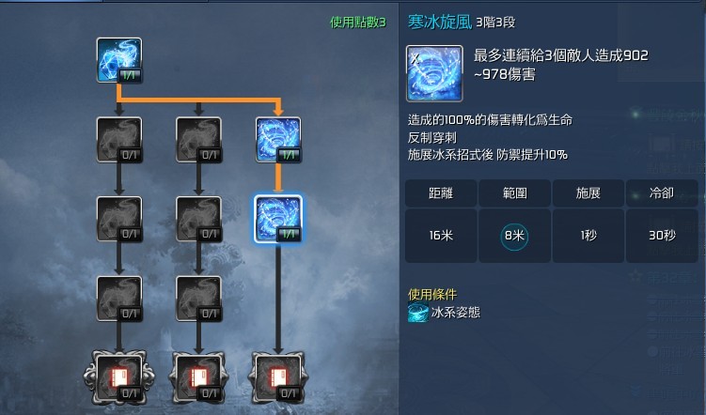Screen dimensions: 706x415
Task: Click the 30秒 cooldown value cell
Action: [x=662, y=236]
